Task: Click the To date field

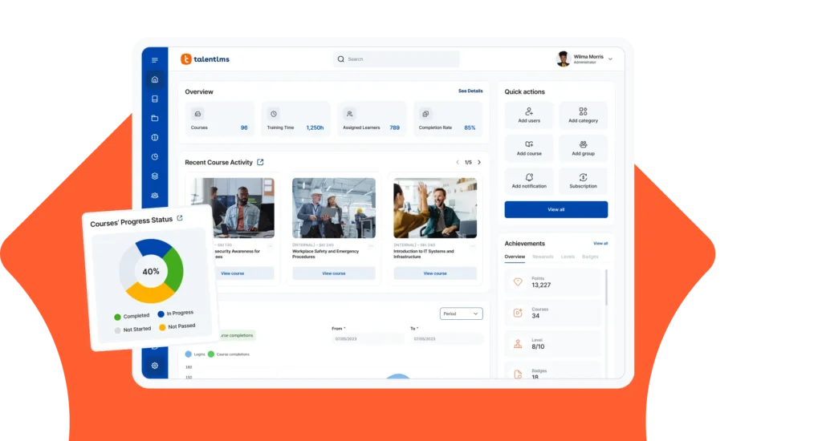Action: (x=446, y=339)
